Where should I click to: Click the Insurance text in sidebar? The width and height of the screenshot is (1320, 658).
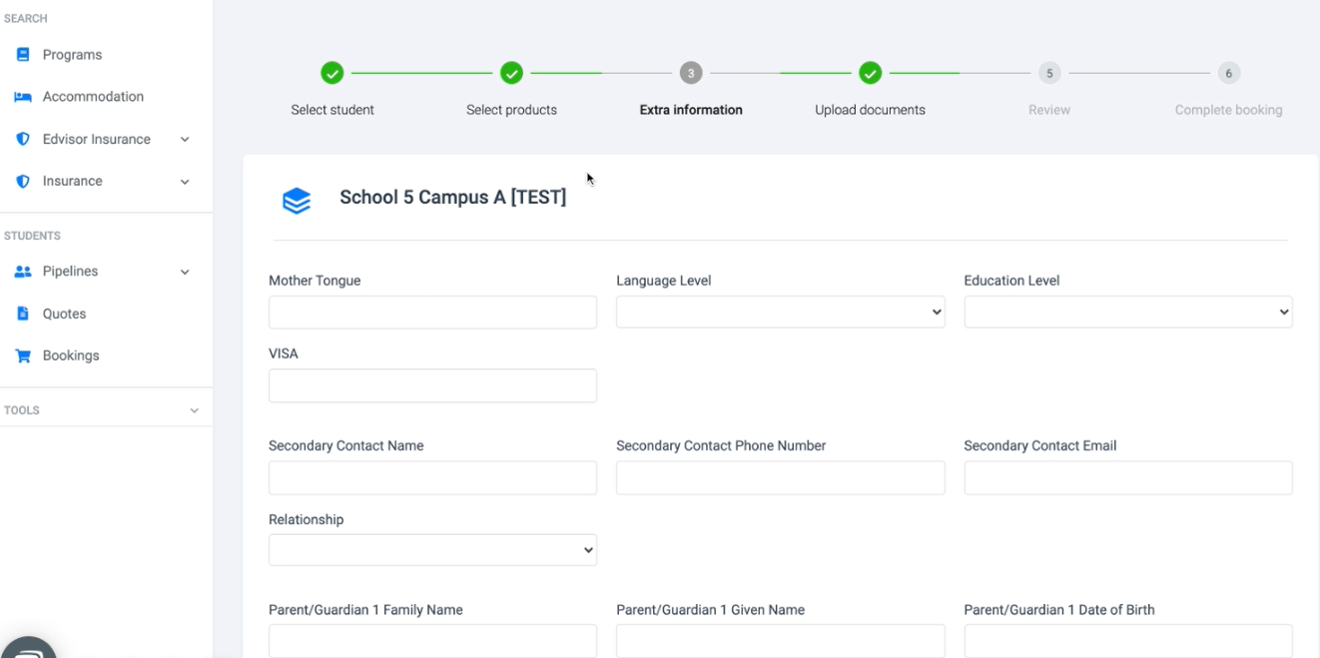[72, 181]
